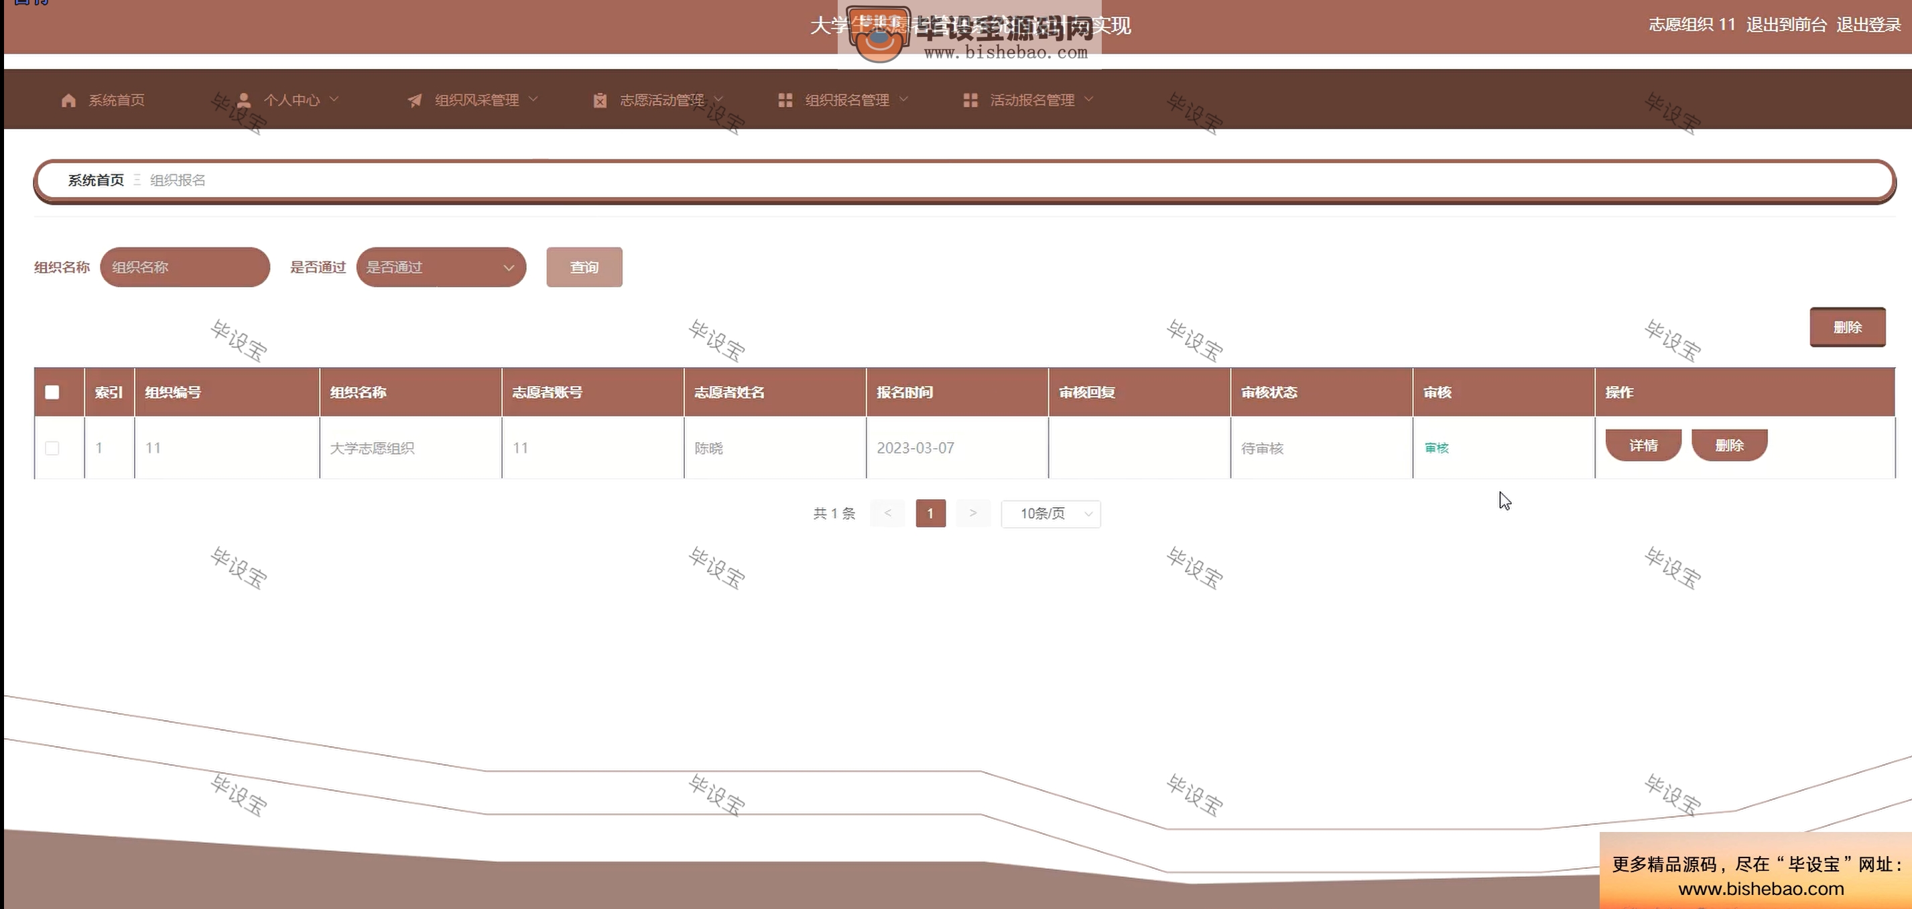
Task: Click the 查询 search button
Action: click(584, 267)
